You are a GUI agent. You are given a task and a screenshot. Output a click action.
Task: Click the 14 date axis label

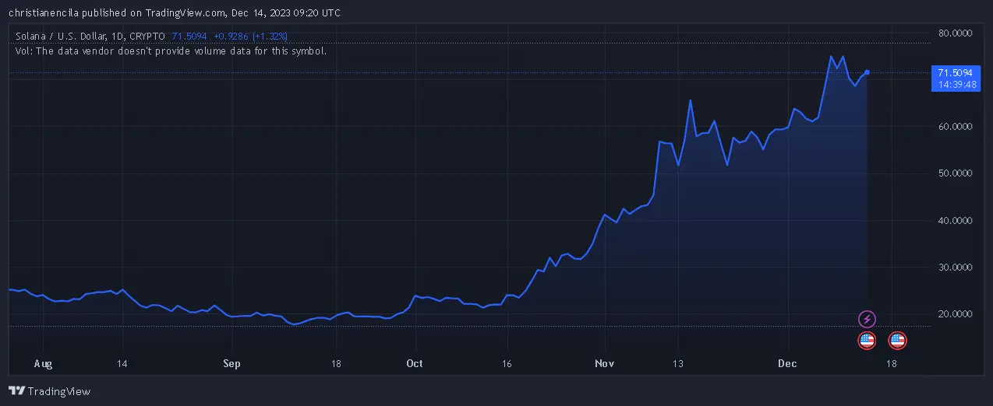tap(122, 363)
